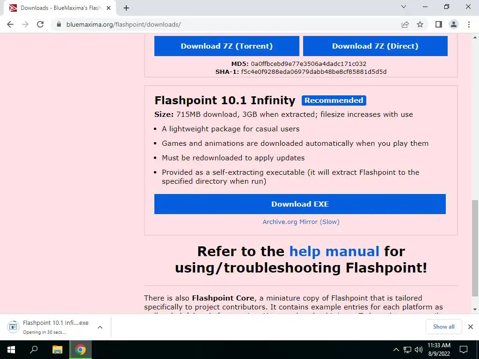The width and height of the screenshot is (479, 359).
Task: Click Show all downloads
Action: (443, 327)
